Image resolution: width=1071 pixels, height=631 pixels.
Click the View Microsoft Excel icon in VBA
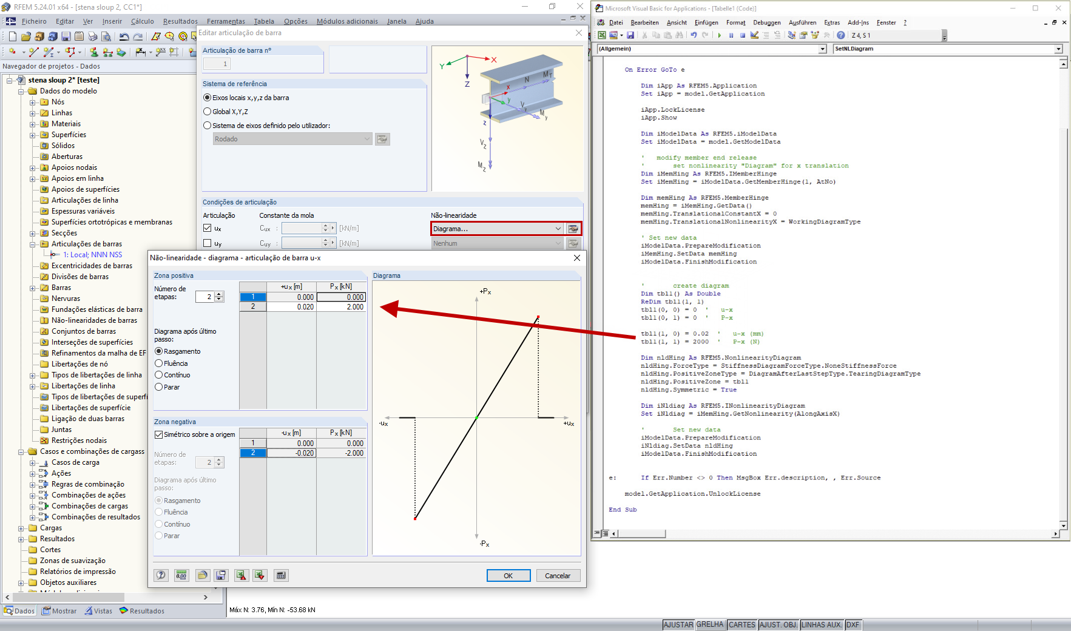(602, 35)
